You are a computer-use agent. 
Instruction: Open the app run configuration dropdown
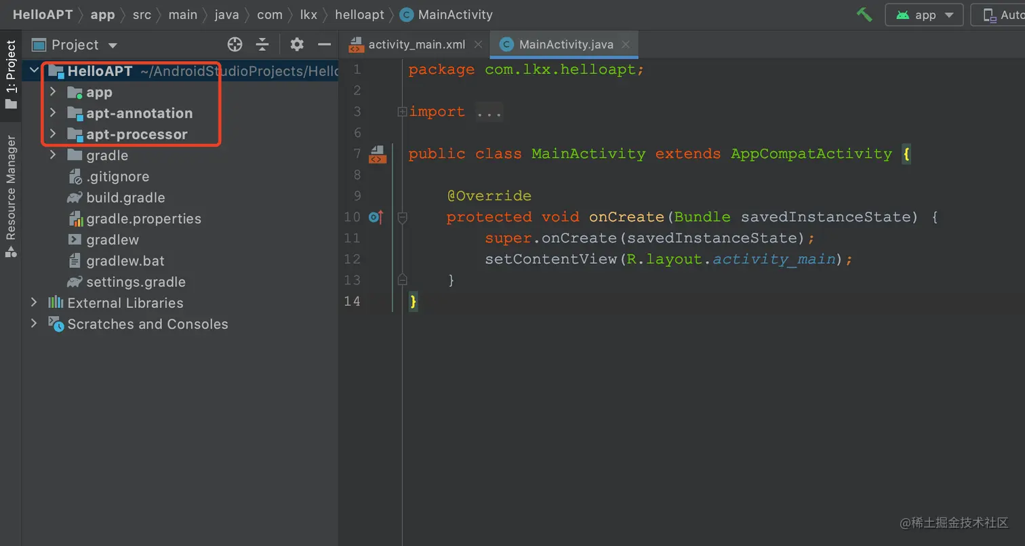(x=924, y=15)
